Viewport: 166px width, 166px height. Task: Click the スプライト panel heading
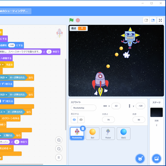tap(76, 102)
